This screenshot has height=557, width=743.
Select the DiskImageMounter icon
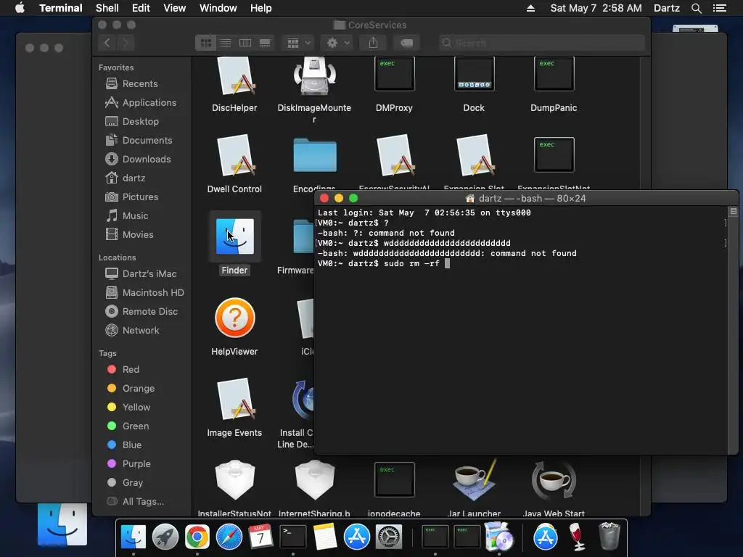click(x=314, y=75)
